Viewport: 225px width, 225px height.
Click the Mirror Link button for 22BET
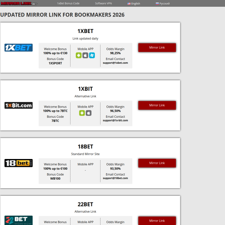[x=157, y=221]
